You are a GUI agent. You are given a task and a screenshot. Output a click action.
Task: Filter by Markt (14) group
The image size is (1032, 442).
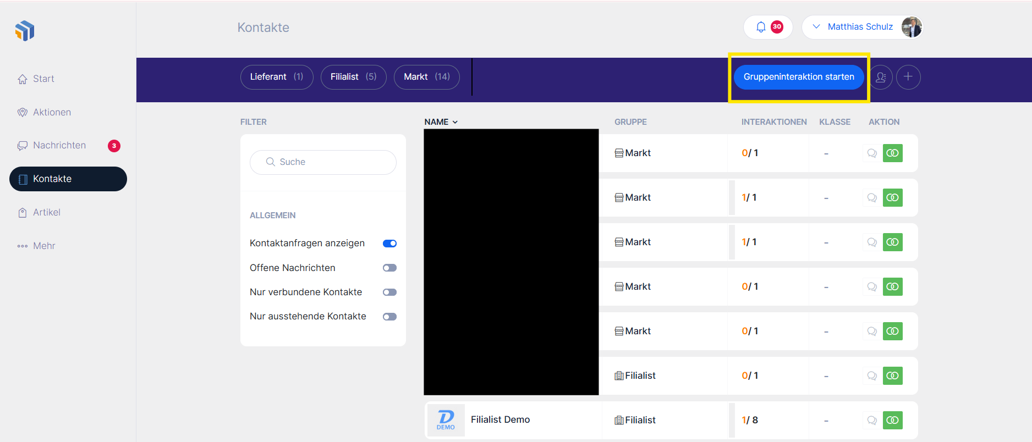point(426,77)
